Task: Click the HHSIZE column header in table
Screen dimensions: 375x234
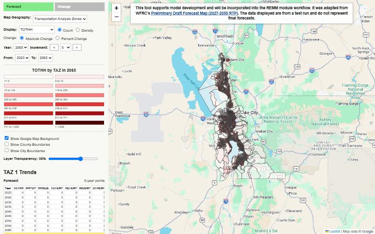Action: coord(43,188)
